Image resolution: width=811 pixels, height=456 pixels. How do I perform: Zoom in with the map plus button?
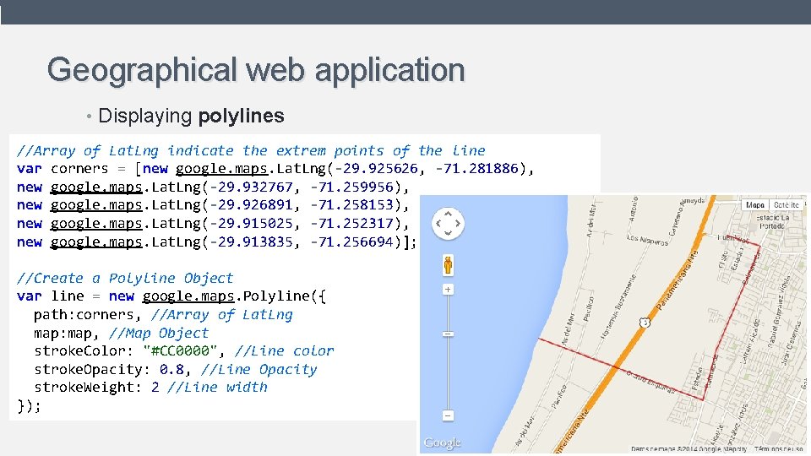(x=448, y=290)
